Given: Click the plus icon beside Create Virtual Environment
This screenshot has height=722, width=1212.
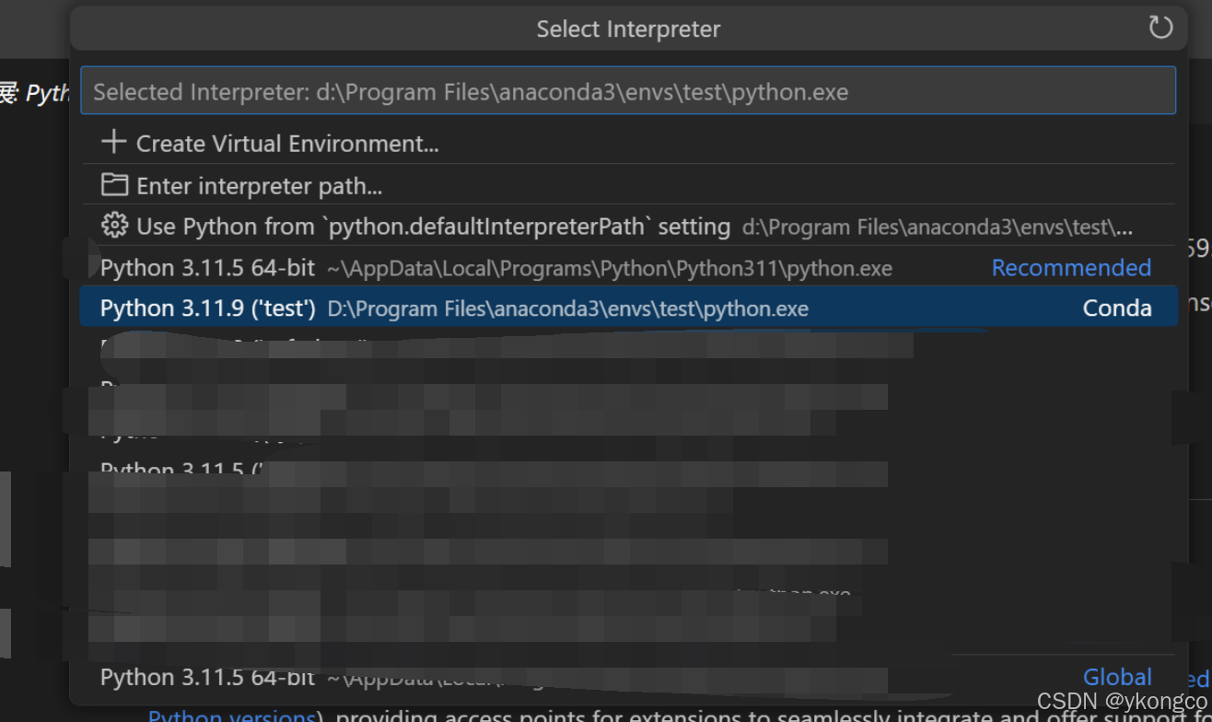Looking at the screenshot, I should click(112, 142).
